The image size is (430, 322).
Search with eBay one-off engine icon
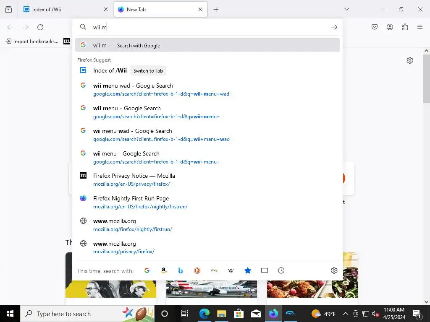pos(214,270)
